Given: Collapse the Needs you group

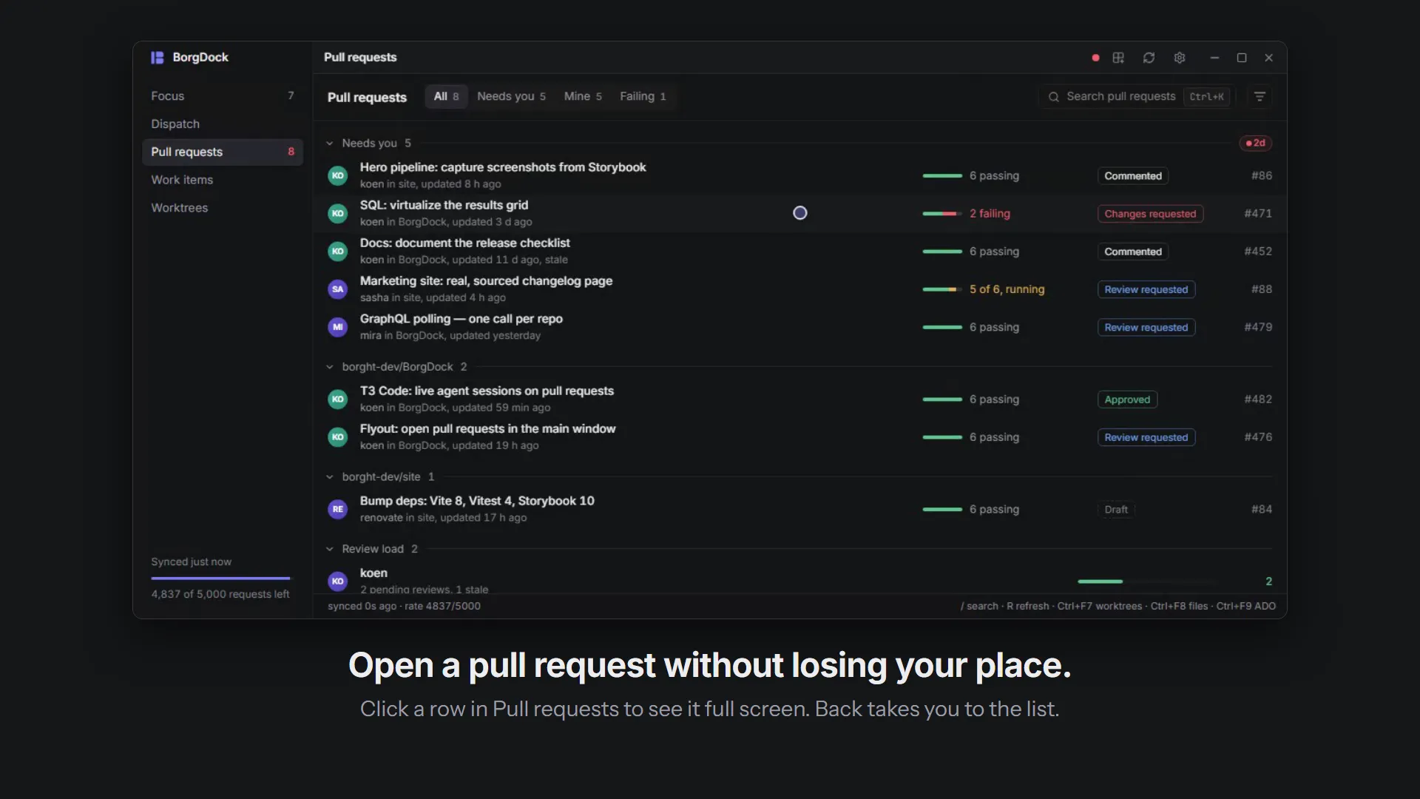Looking at the screenshot, I should (330, 144).
